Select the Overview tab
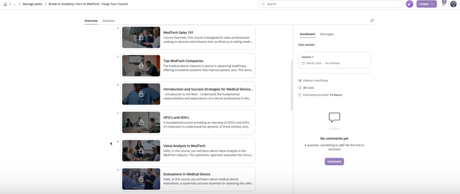Screen dimensions: 460x194 click(91, 21)
